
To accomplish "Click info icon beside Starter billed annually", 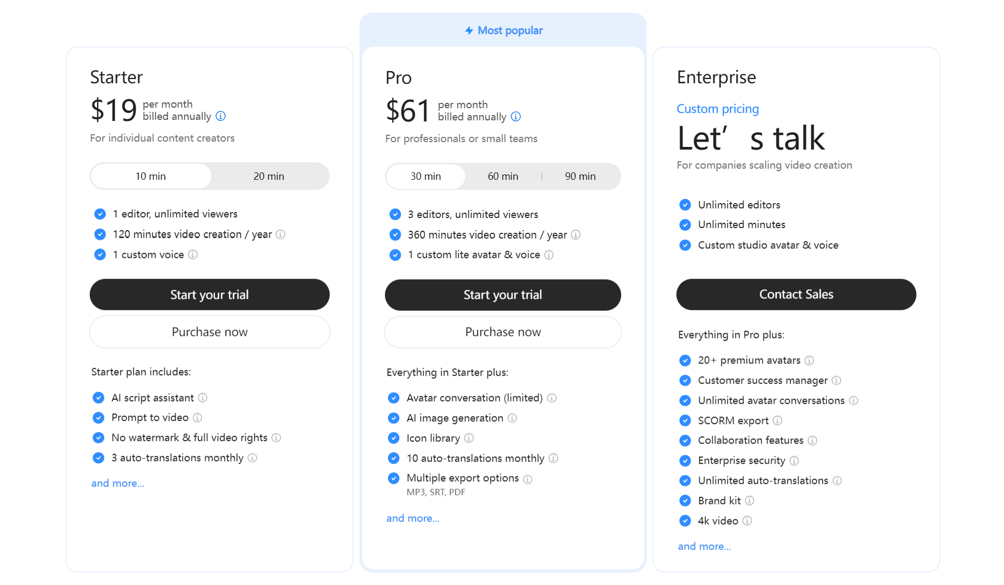I will pos(221,116).
